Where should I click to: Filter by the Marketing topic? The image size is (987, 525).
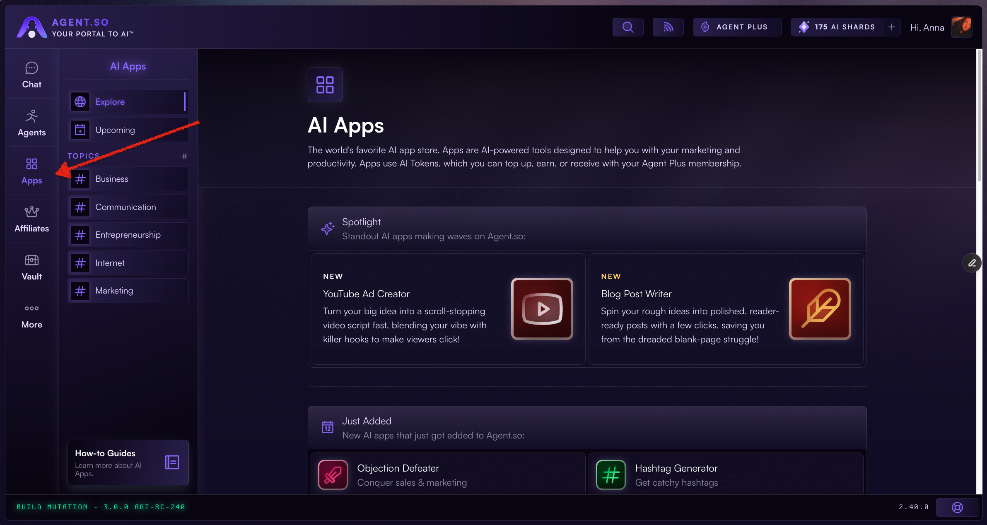(x=128, y=291)
